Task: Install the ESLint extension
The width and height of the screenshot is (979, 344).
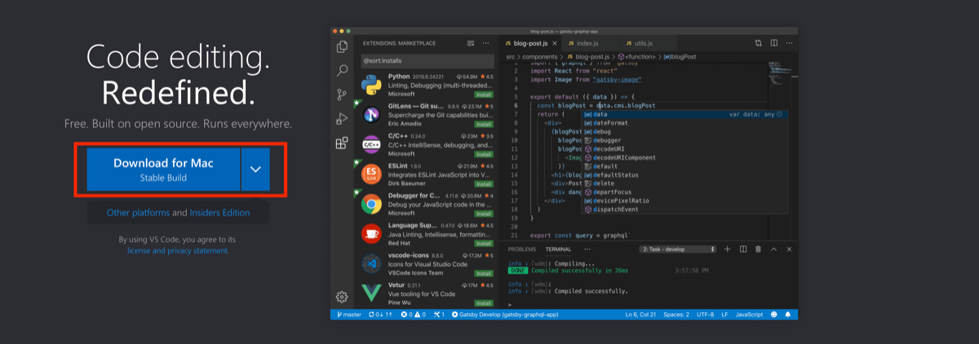Action: 483,183
